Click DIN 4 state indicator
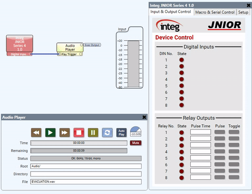The image size is (252, 194). 181,79
